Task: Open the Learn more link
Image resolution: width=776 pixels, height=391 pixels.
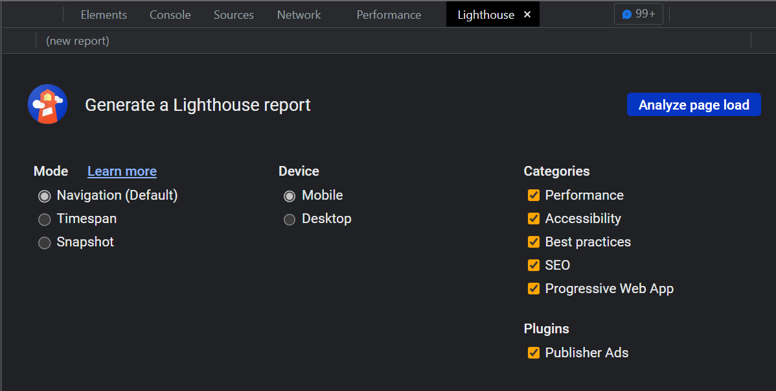Action: [122, 171]
